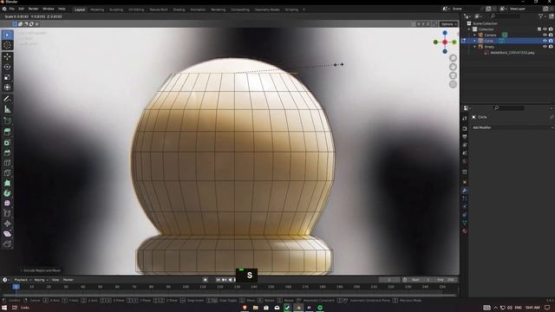Switch to the Geometry Nodes workspace tab
Screen dimensions: 555x312
click(x=267, y=10)
